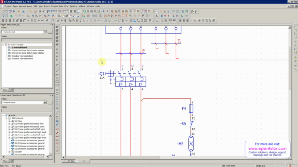Collapse the C1-C2 layout space node
This screenshot has height=167, width=298.
[x=3, y=116]
